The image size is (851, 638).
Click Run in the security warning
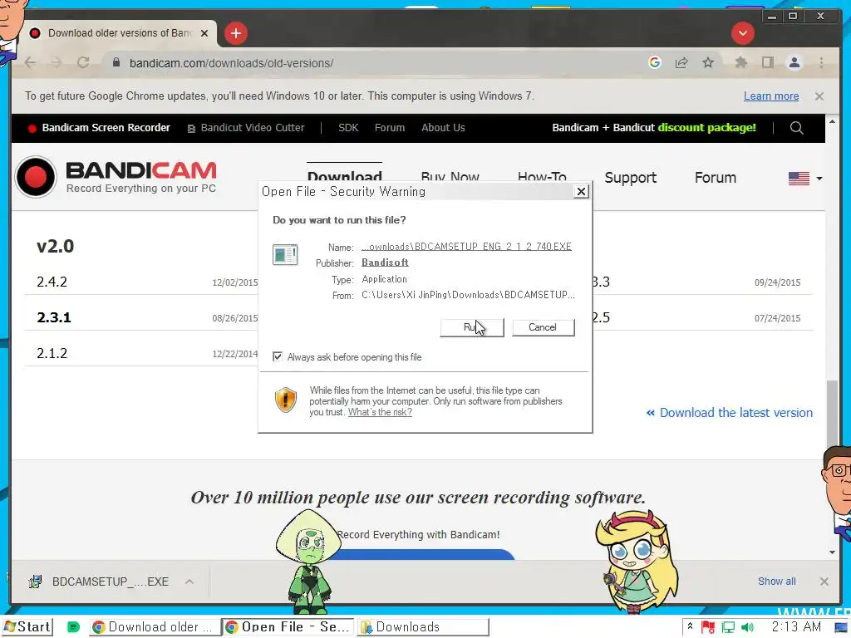click(472, 327)
